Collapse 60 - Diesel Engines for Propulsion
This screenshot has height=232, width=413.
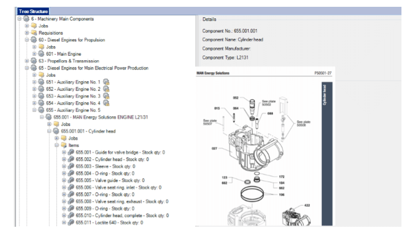pos(27,40)
